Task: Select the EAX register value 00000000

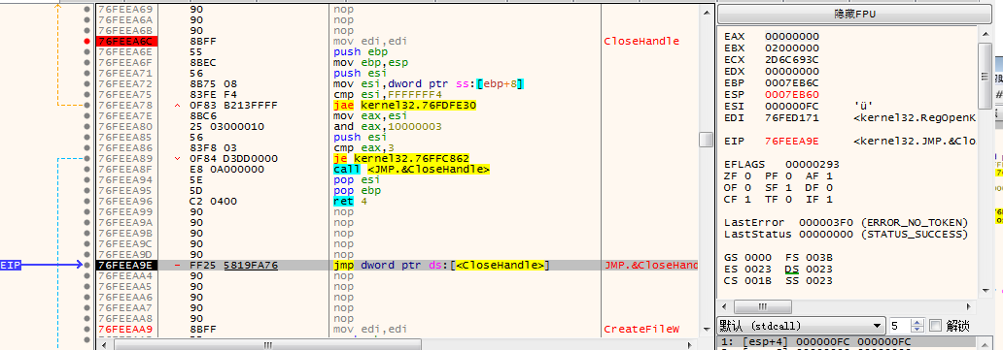Action: (x=792, y=37)
